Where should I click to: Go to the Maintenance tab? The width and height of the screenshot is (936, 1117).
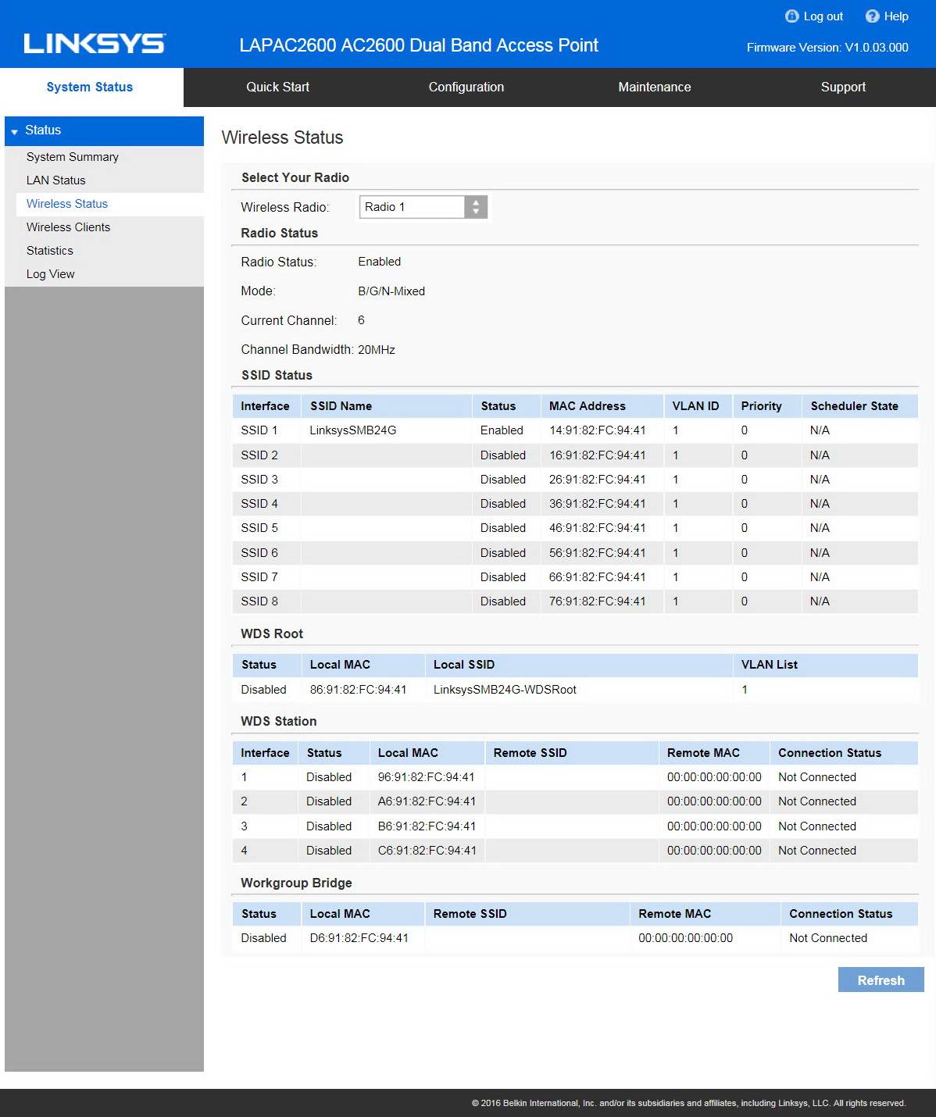point(655,87)
